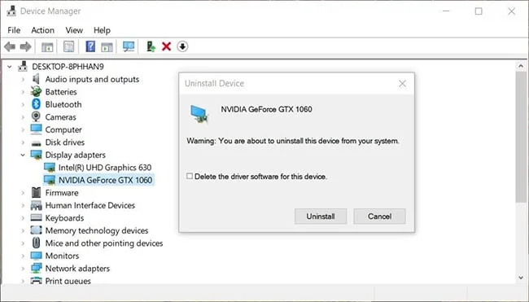Select the DESKTOP-8PHHAN9 computer name
The width and height of the screenshot is (529, 302).
[68, 67]
